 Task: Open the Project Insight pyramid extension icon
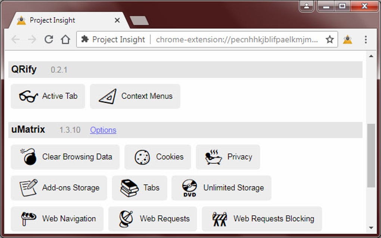point(348,39)
